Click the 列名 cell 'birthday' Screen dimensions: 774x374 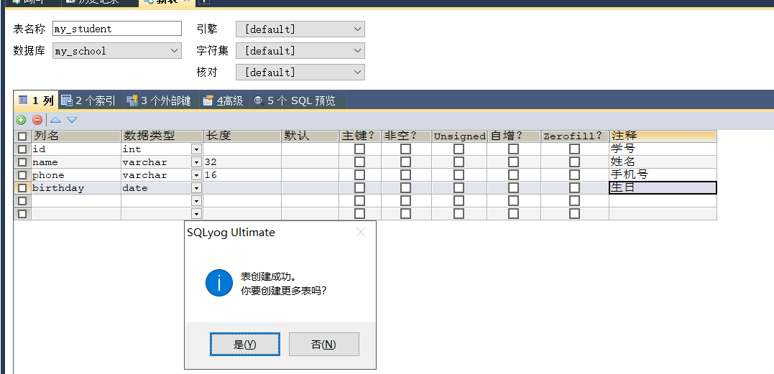[76, 188]
